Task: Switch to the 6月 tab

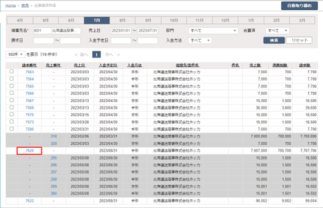Action: [x=71, y=20]
